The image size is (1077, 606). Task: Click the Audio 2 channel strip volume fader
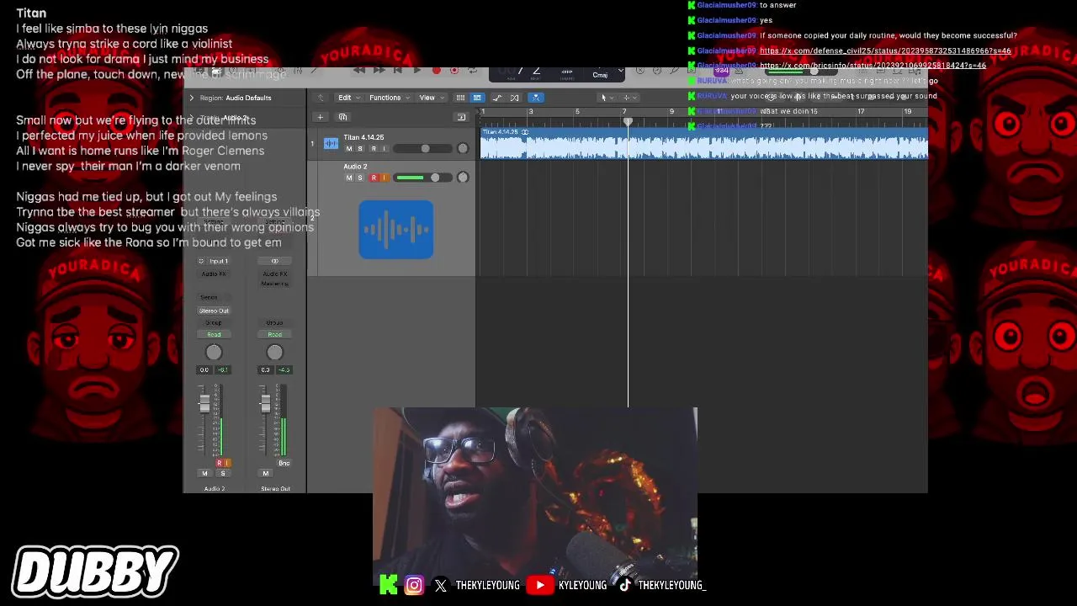204,405
